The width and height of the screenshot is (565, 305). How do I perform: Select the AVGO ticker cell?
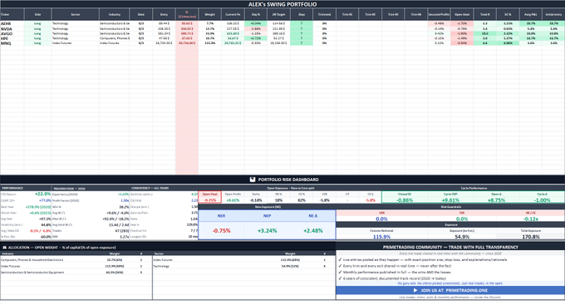(12, 33)
